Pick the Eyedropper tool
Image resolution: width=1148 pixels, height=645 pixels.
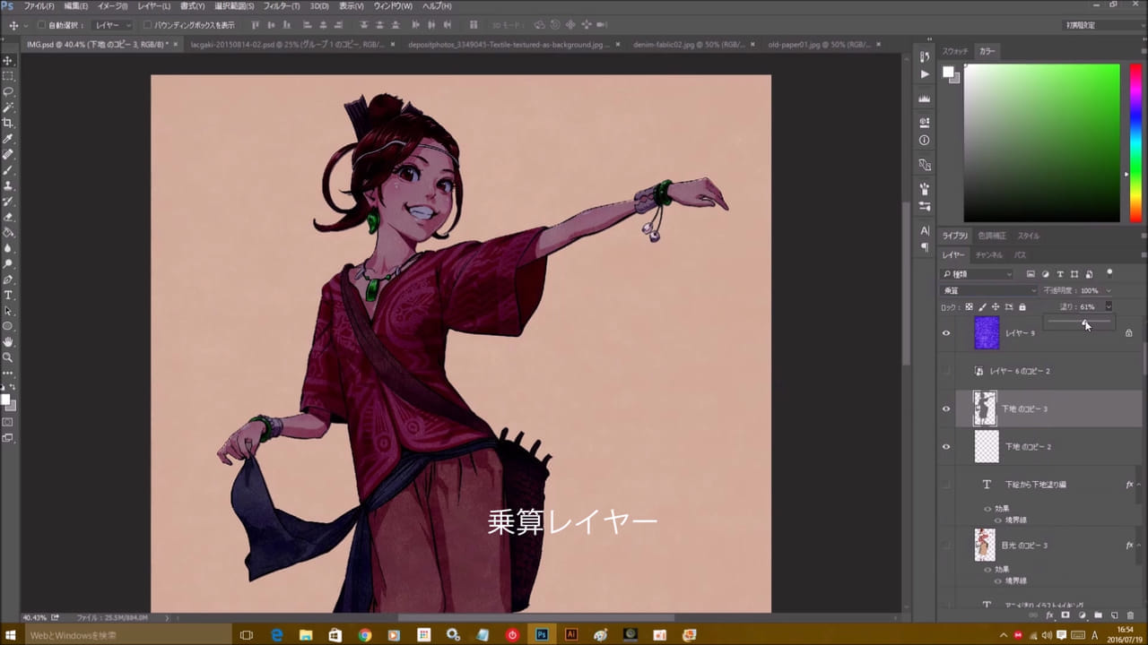[x=8, y=139]
